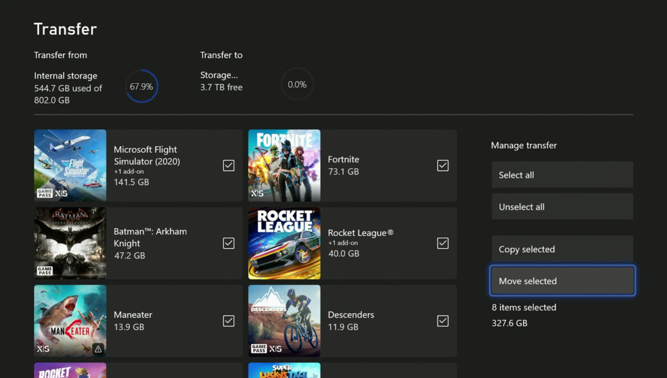Click the '13.9 GB' size under Maneater
Image resolution: width=667 pixels, height=378 pixels.
(129, 327)
